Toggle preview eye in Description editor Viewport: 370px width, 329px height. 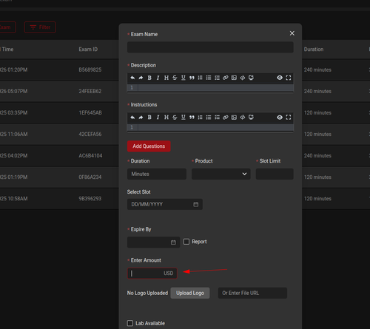280,78
